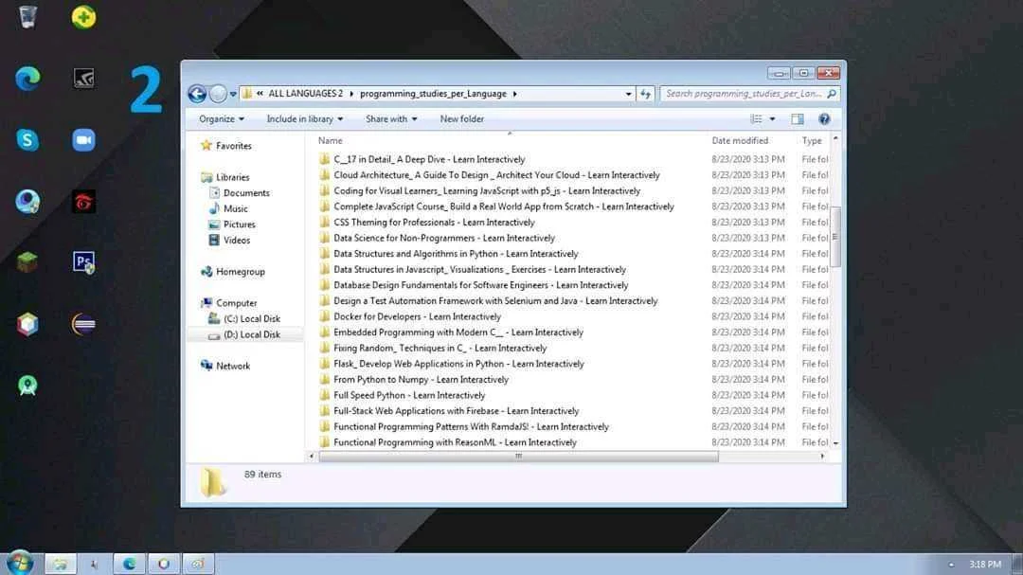Click the vertical scrollbar down arrow
1023x575 pixels.
tap(835, 443)
